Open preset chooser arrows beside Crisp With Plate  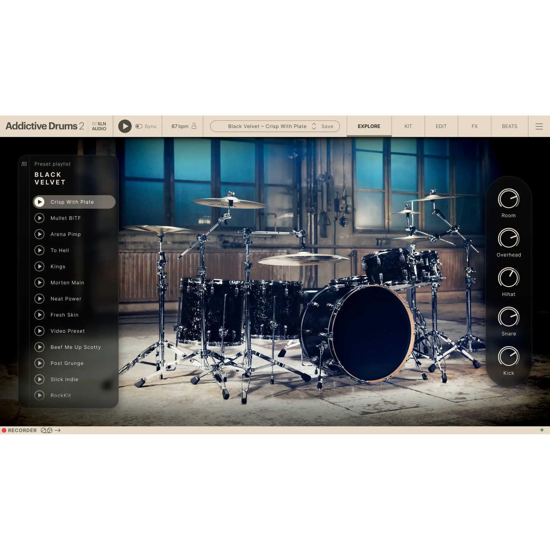pyautogui.click(x=314, y=126)
